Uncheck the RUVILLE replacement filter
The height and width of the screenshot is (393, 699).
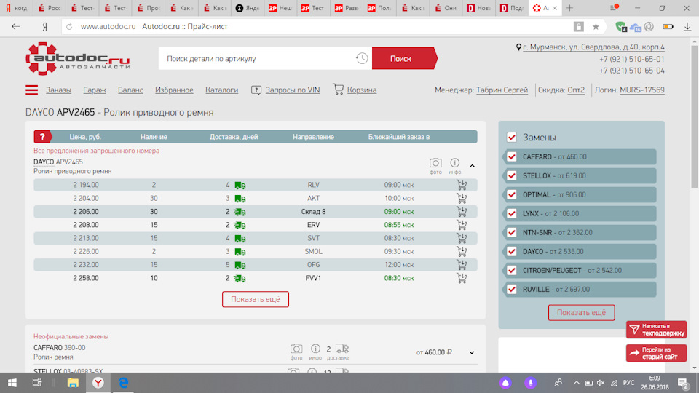point(512,289)
